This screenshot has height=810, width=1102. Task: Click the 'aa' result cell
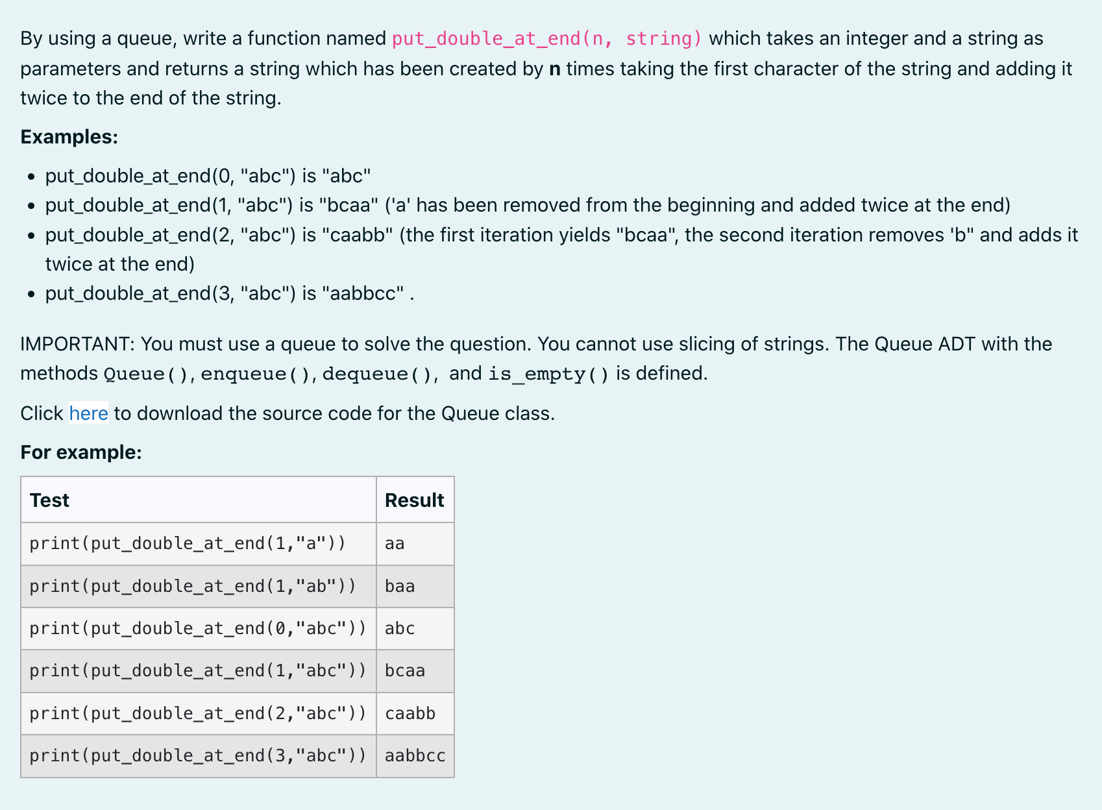click(395, 543)
